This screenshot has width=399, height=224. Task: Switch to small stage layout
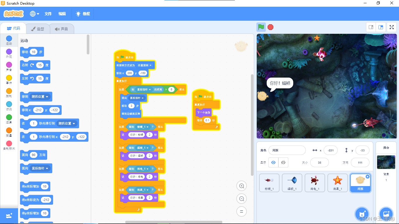[x=371, y=27]
